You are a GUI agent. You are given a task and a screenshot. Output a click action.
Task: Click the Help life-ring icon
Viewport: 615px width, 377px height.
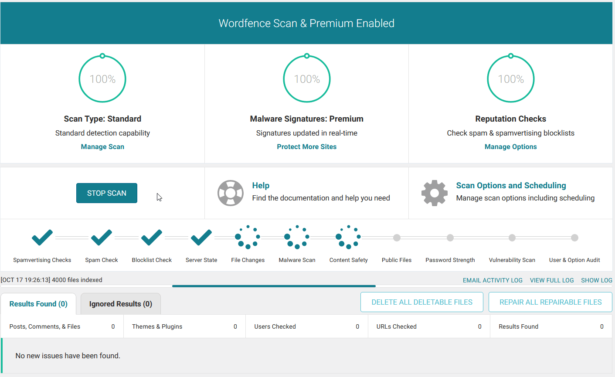tap(231, 193)
